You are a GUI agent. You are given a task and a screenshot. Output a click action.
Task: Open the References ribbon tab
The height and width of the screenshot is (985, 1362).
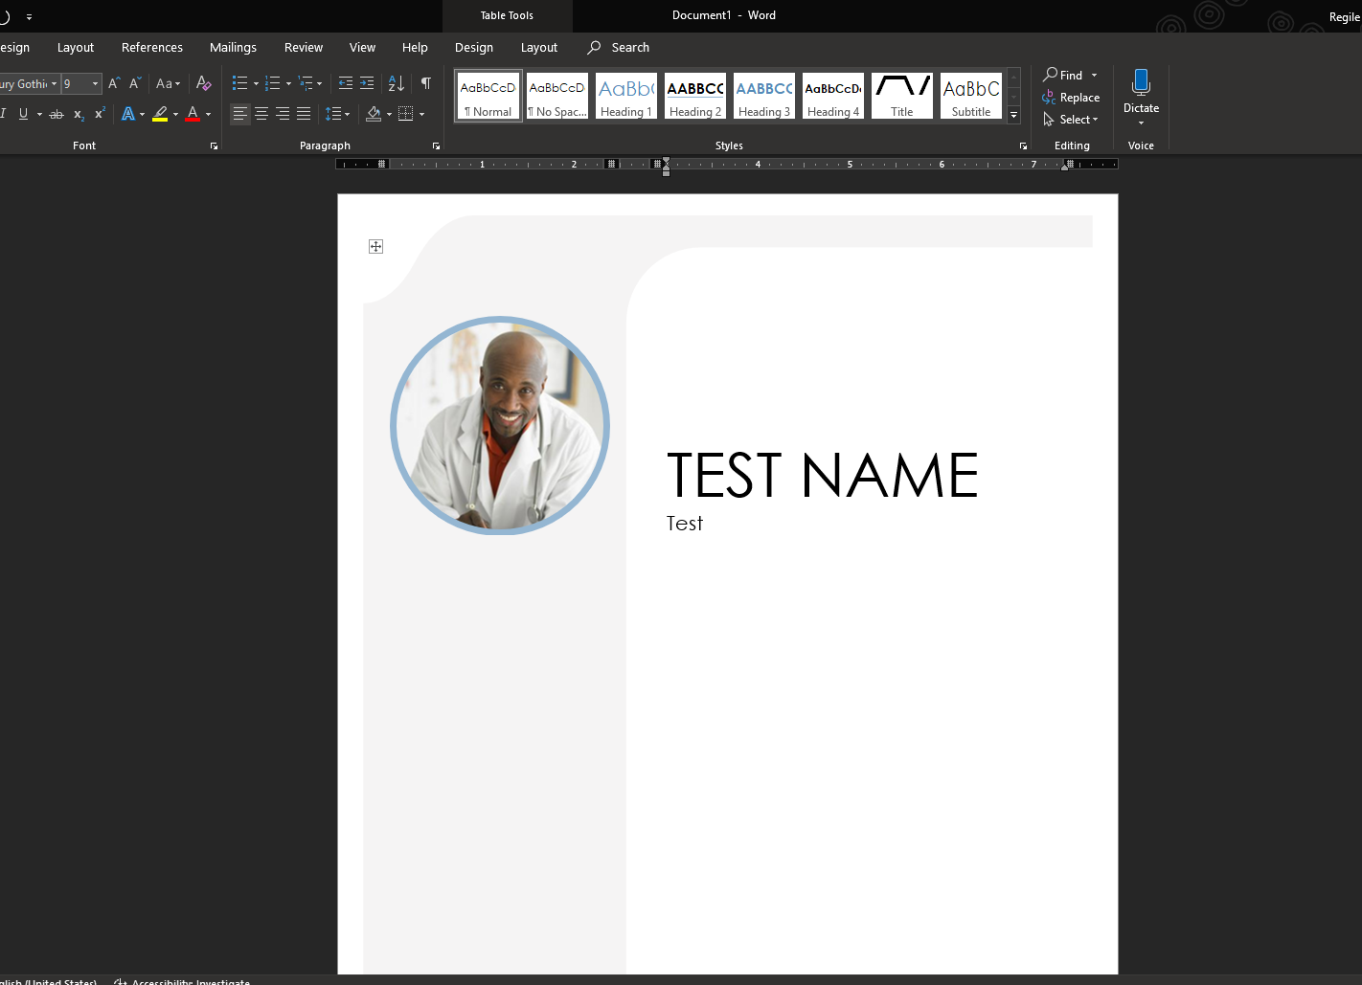point(151,48)
